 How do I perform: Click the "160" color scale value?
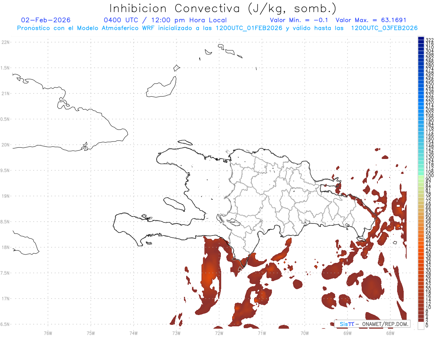coord(429,139)
